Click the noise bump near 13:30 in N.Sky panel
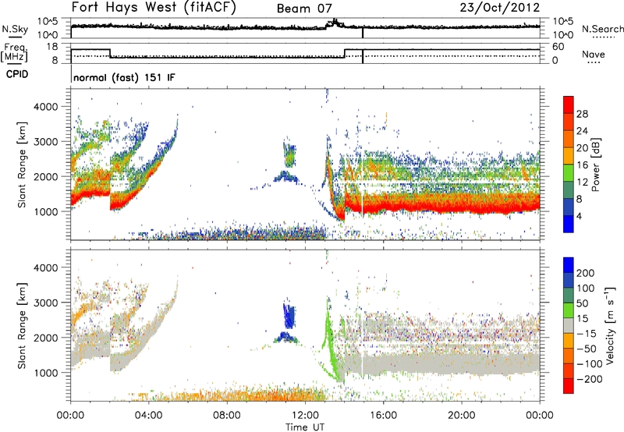 (x=335, y=23)
